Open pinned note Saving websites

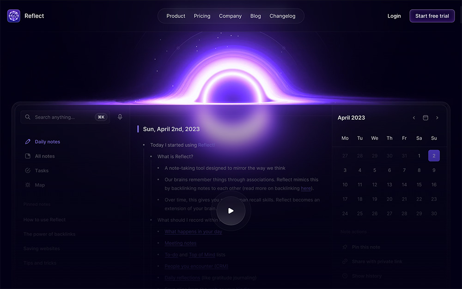click(42, 248)
